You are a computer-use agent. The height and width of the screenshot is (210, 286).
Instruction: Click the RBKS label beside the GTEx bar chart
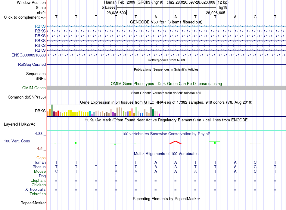pyautogui.click(x=40, y=111)
